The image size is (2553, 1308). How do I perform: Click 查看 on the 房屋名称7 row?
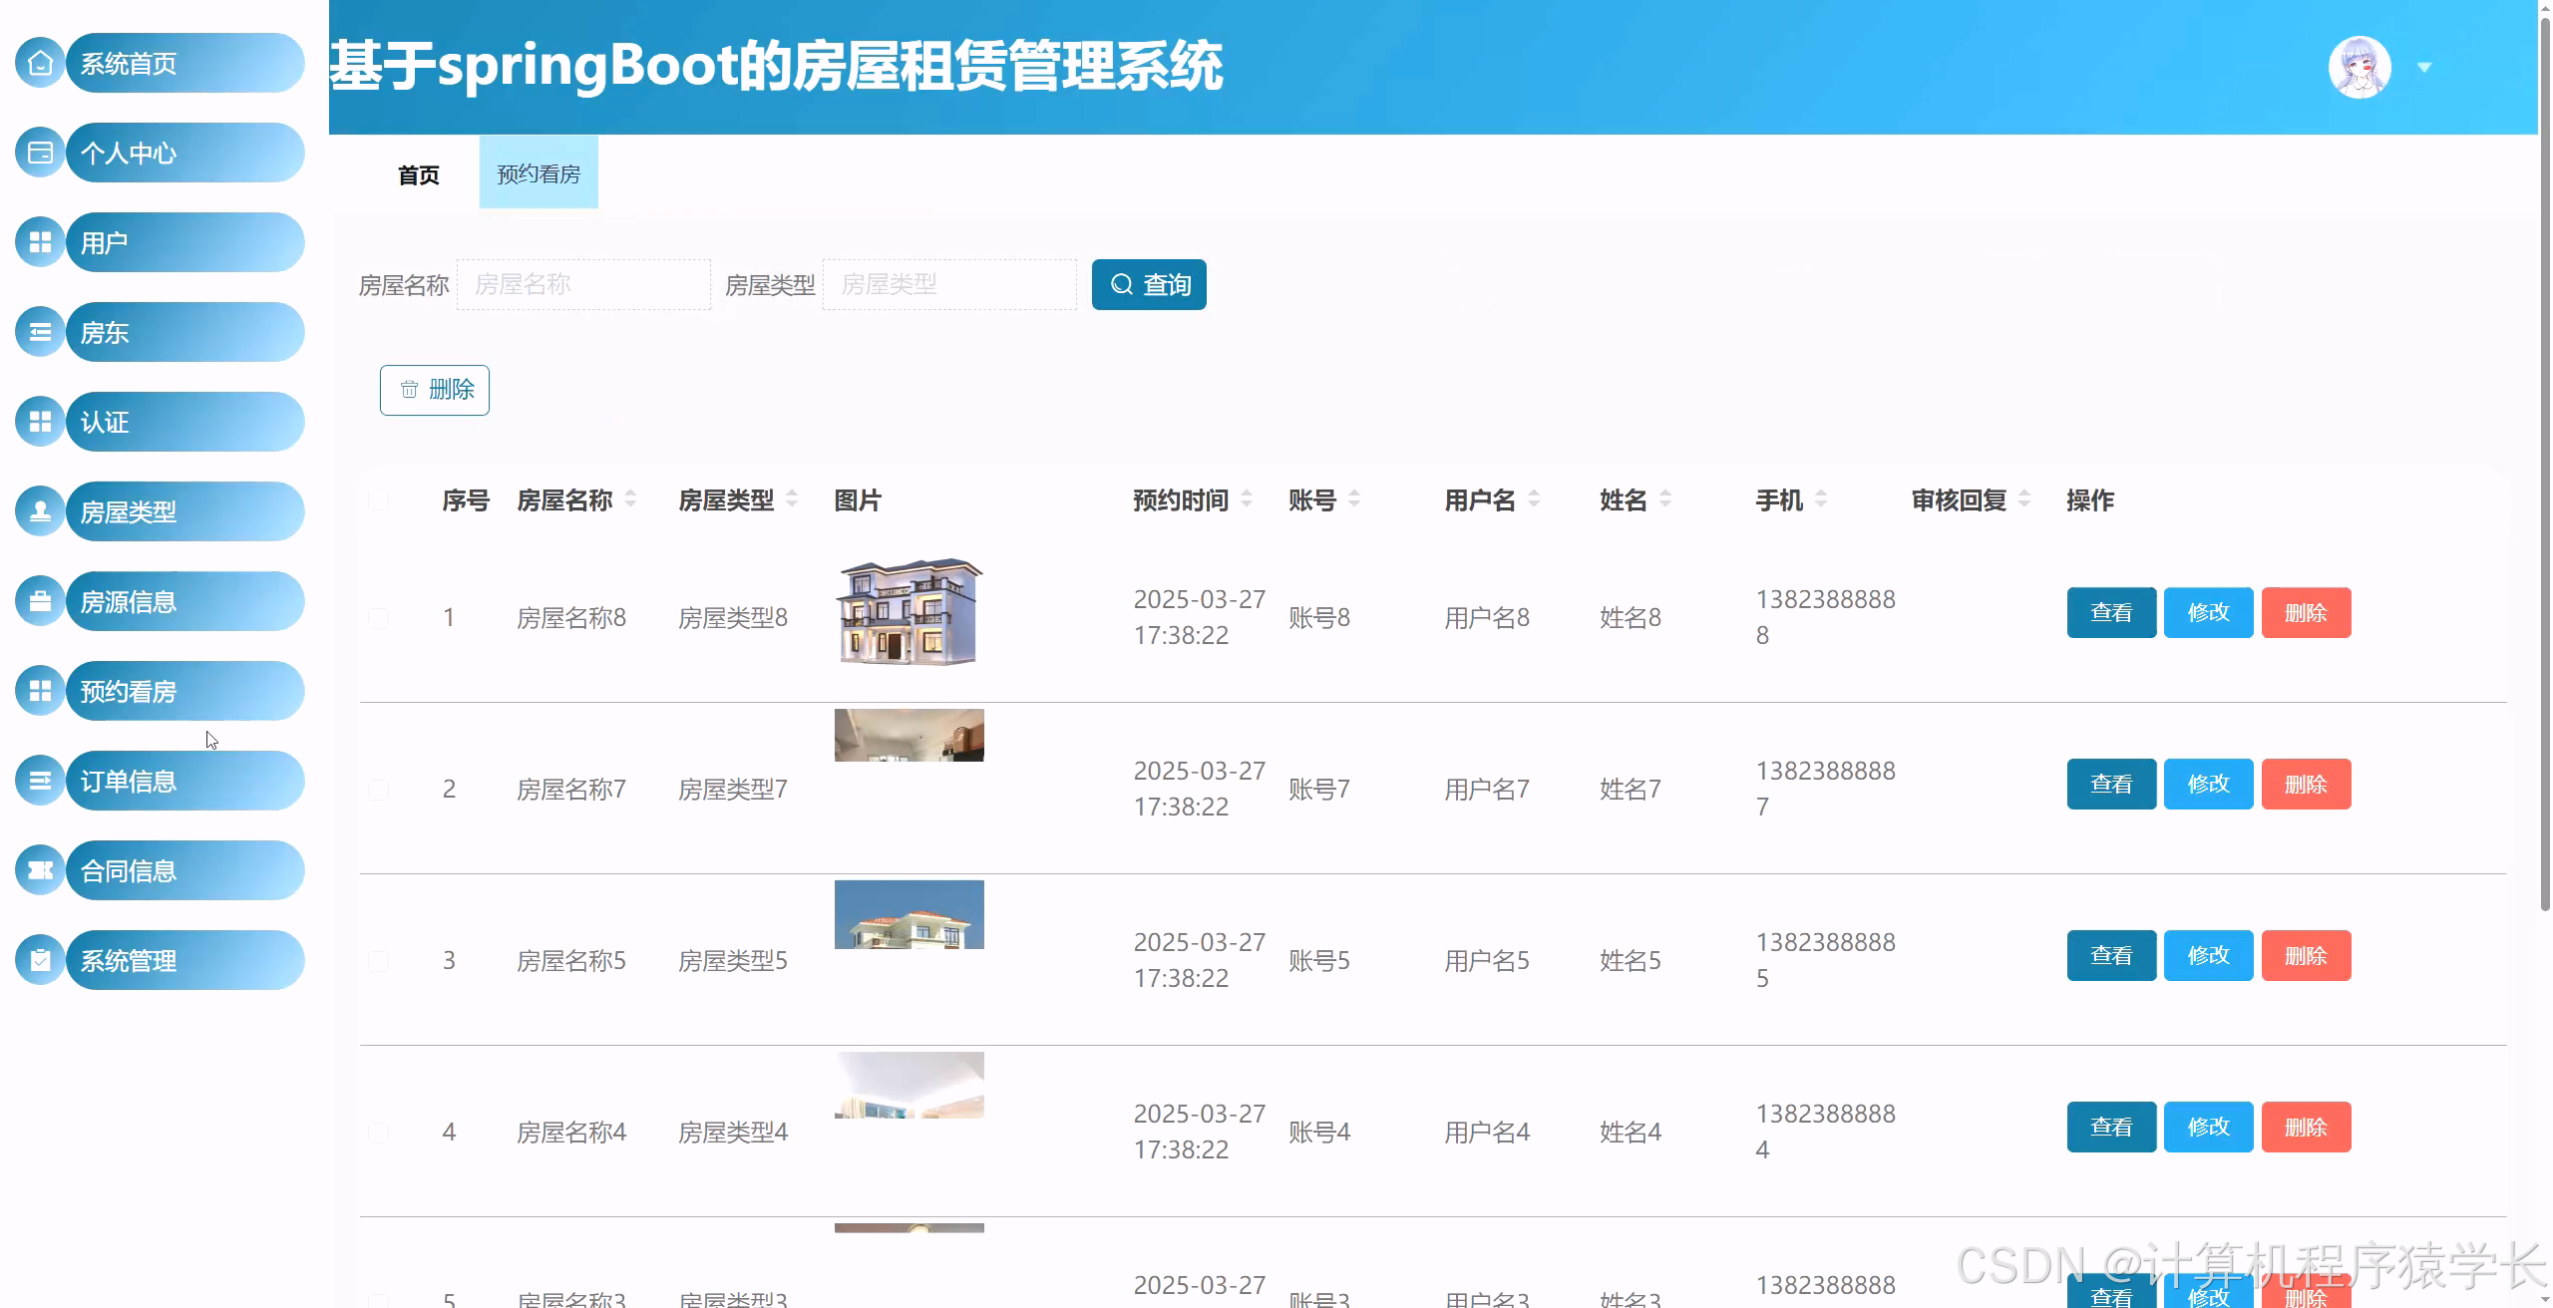point(2110,784)
